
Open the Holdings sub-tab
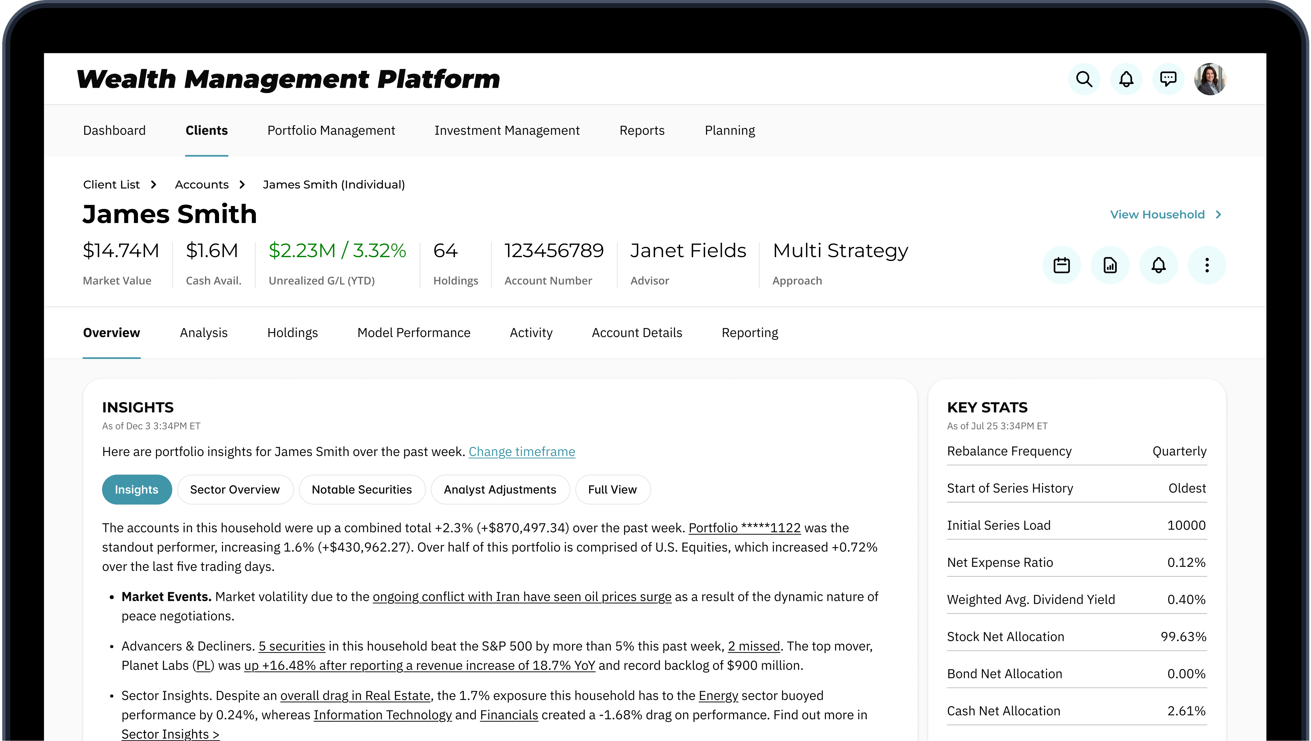click(292, 332)
